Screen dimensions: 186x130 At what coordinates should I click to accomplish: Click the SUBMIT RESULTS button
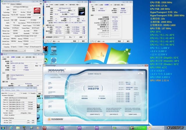click(95, 114)
